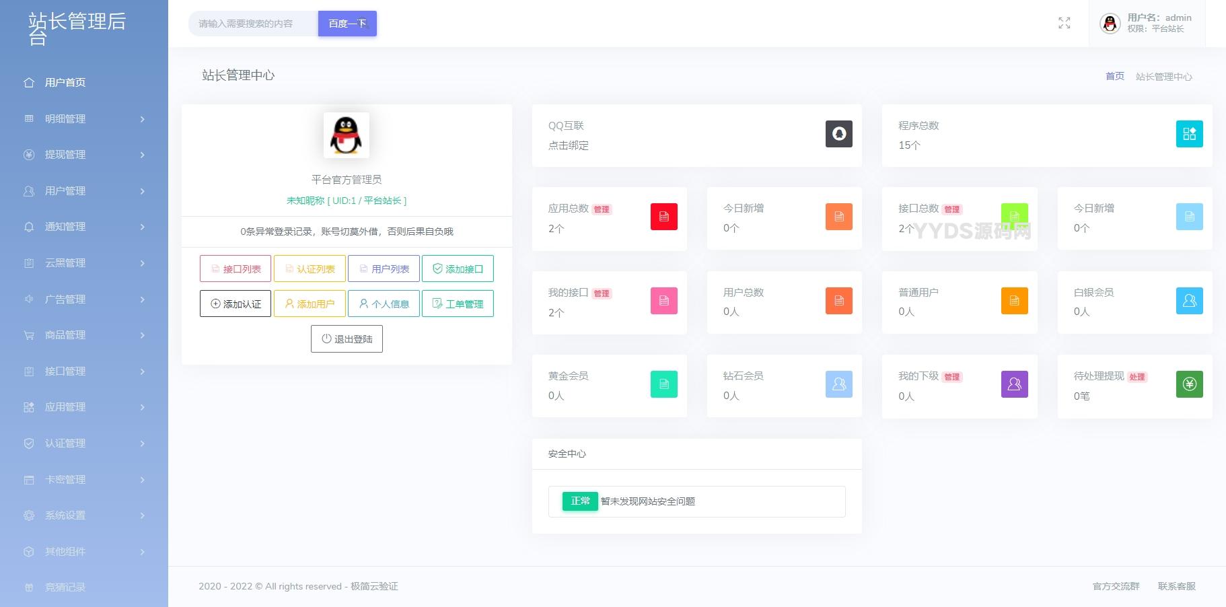Screen dimensions: 1226x607
Task: Click the admin penguin avatar in header
Action: pyautogui.click(x=1110, y=24)
